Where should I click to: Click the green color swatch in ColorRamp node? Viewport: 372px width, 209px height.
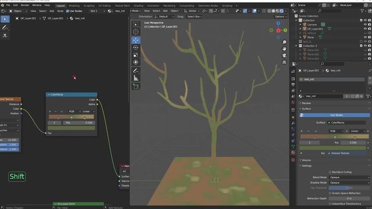click(71, 128)
